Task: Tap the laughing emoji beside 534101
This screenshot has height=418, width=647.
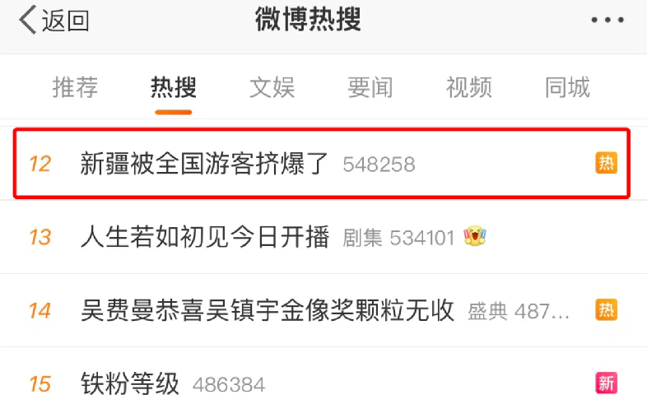Action: pos(475,236)
